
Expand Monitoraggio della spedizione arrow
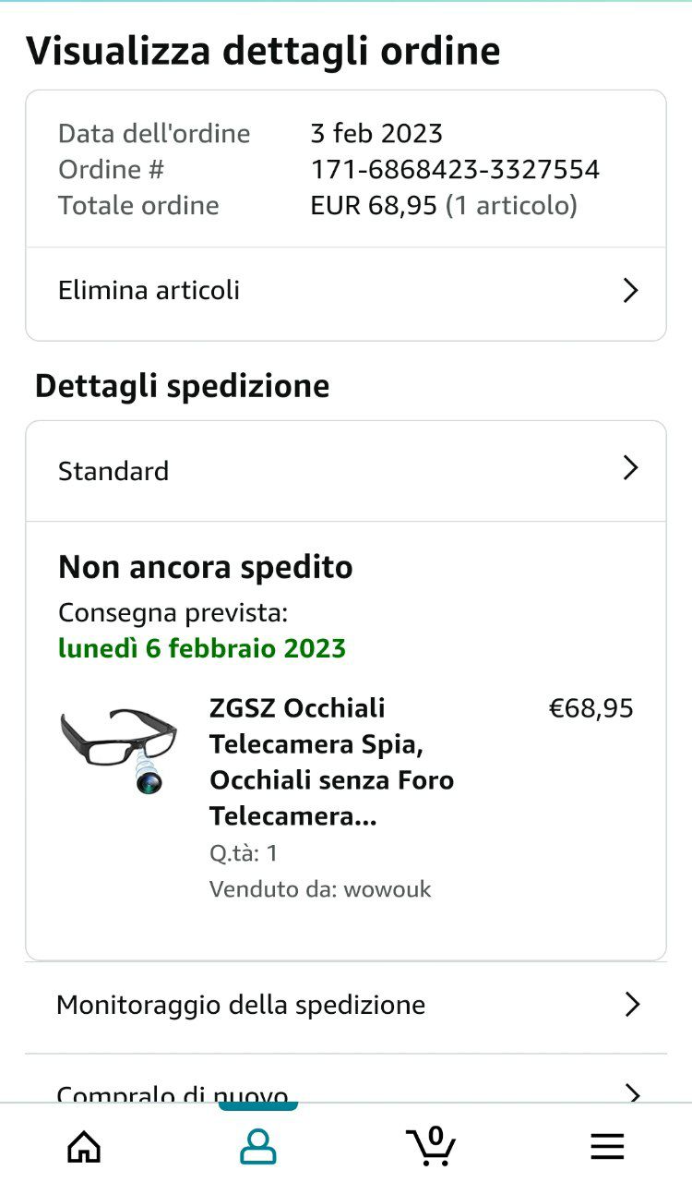[632, 1005]
